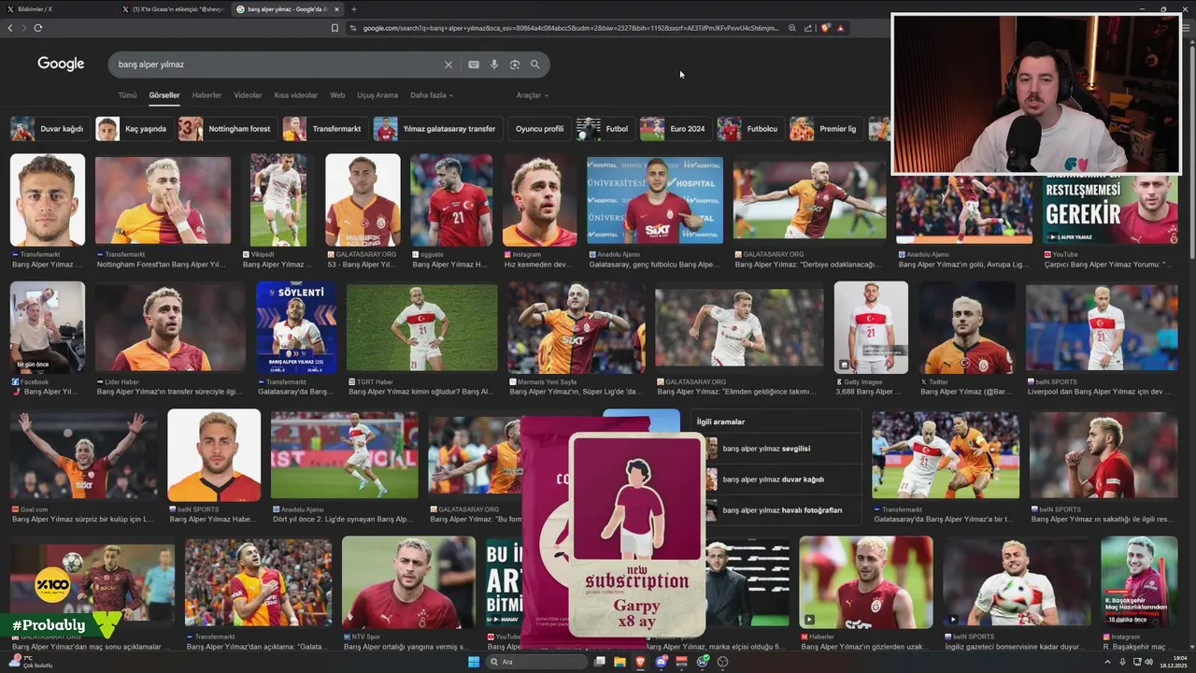
Task: Bookmark this page from address bar
Action: point(335,28)
